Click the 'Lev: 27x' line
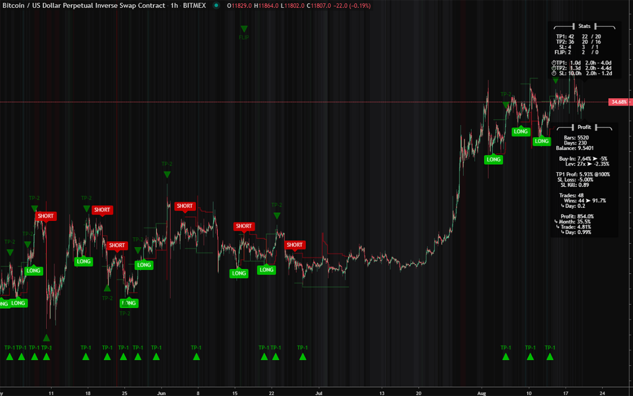633x396 pixels. pos(587,164)
